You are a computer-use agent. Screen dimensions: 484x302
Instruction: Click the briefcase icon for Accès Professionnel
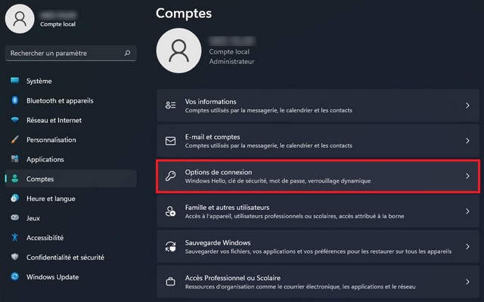pyautogui.click(x=171, y=282)
